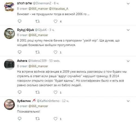This screenshot has width=136, height=122.
Task: View the Зубастик profile avatar
Action: [10, 105]
